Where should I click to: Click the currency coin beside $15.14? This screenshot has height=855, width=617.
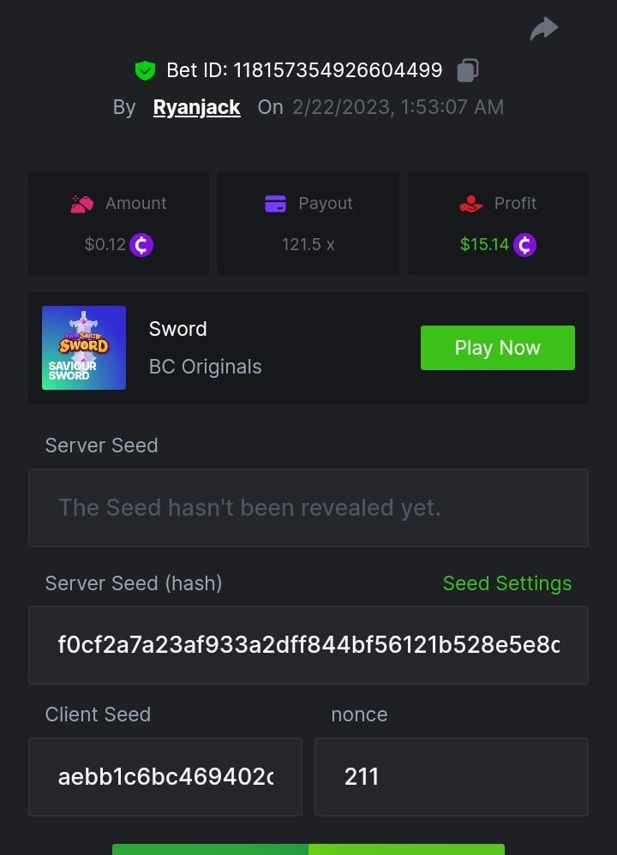pos(524,245)
